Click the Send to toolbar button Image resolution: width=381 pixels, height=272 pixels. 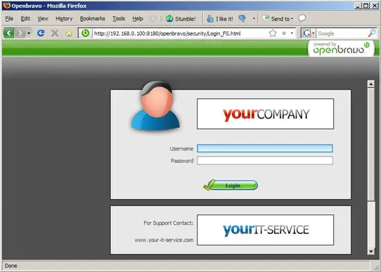click(278, 19)
